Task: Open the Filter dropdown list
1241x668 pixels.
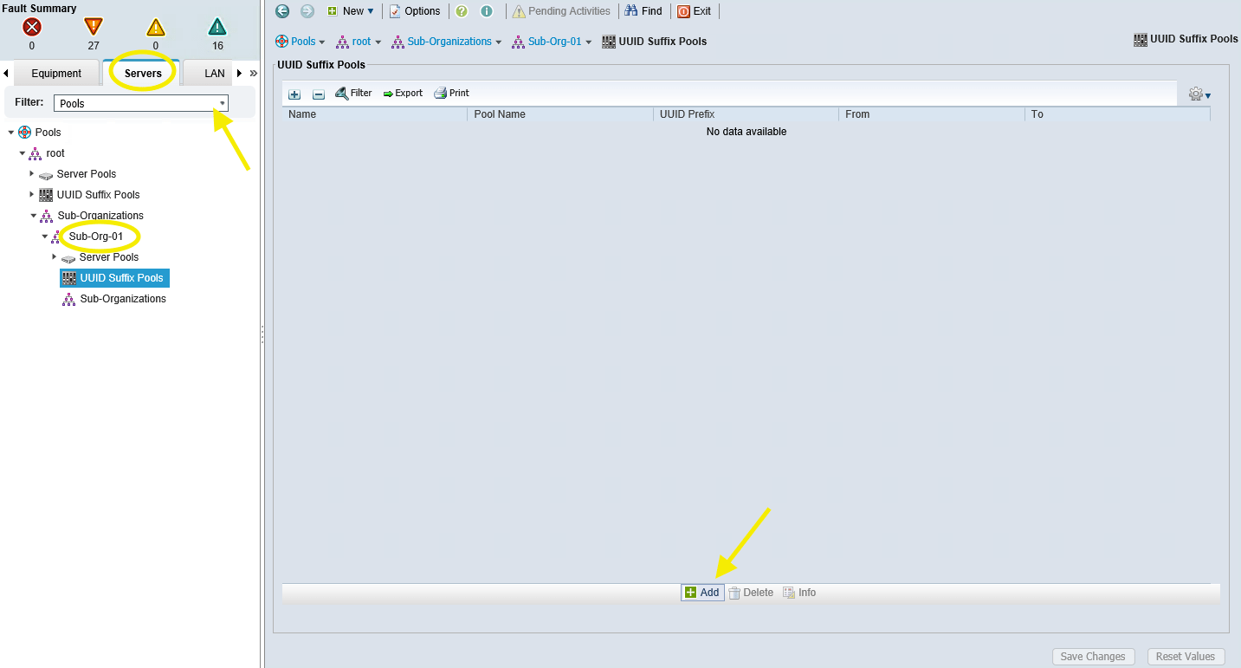Action: (x=223, y=102)
